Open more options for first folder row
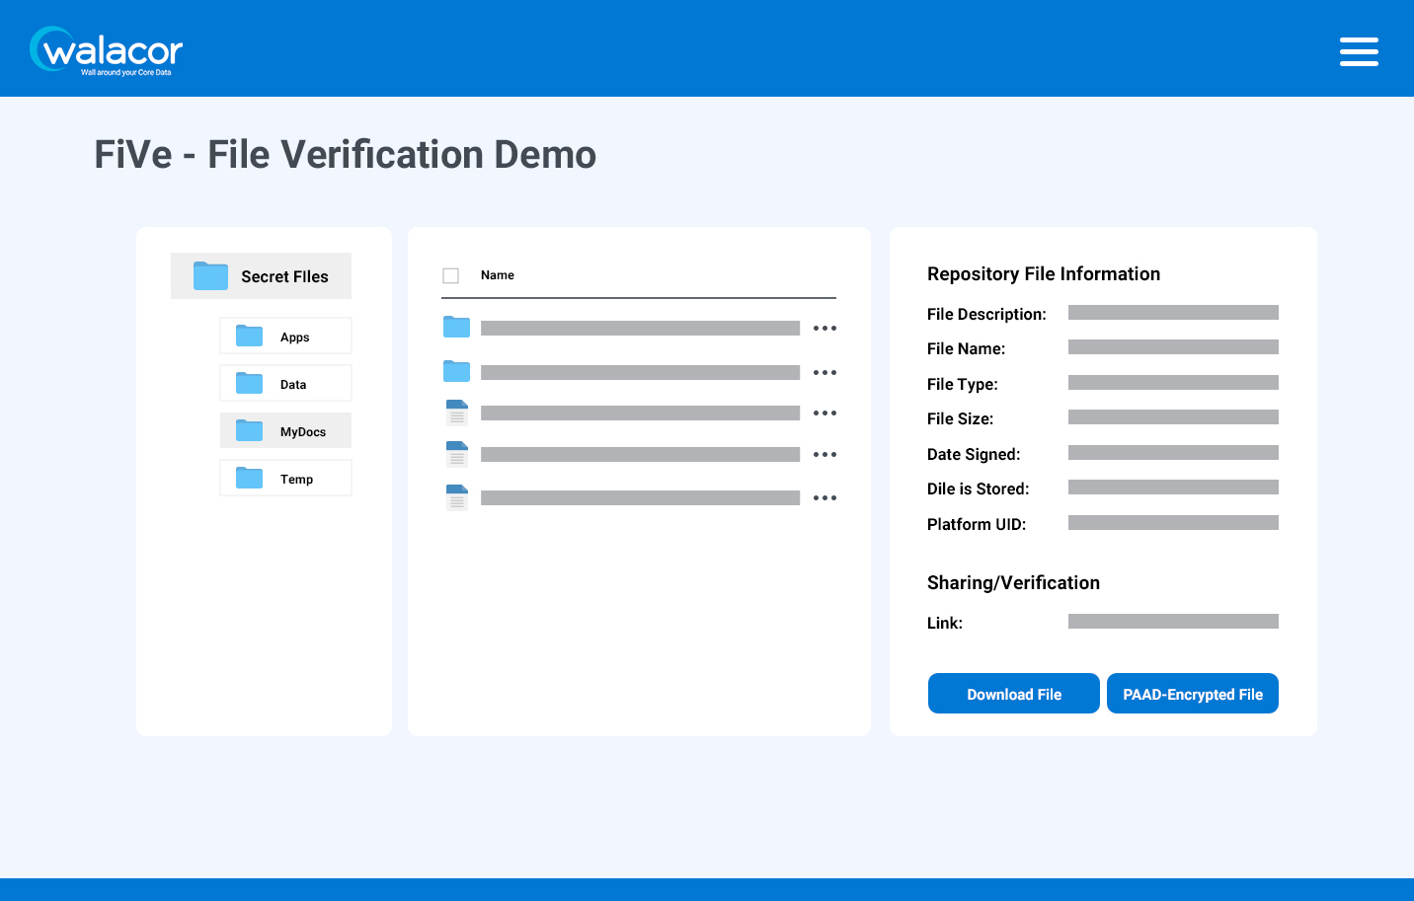1414x901 pixels. [825, 329]
